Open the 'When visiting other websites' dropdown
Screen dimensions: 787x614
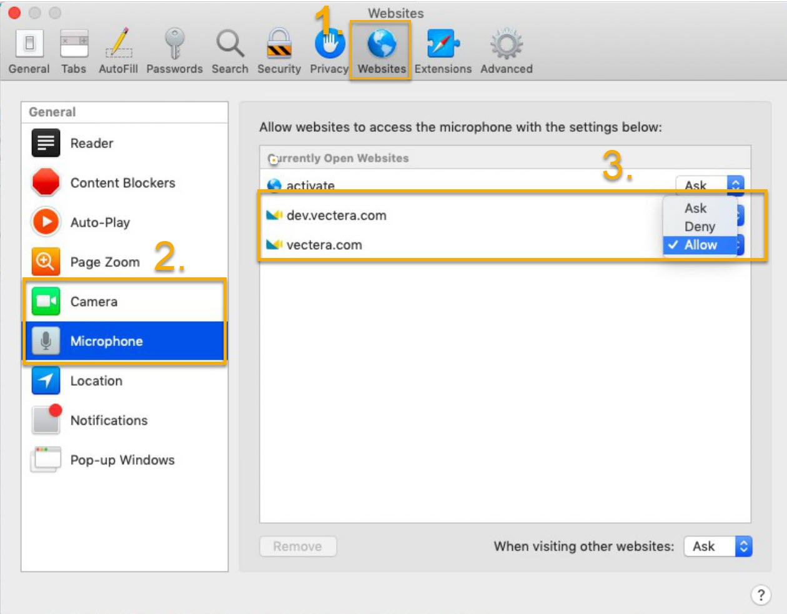click(718, 547)
